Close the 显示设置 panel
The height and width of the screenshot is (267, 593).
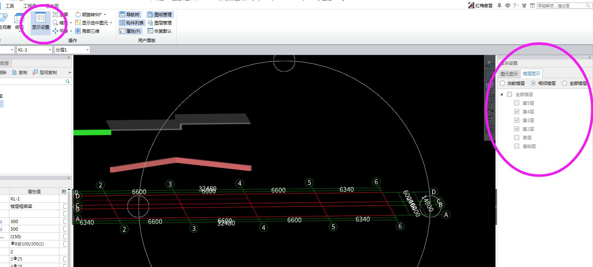[x=590, y=58]
